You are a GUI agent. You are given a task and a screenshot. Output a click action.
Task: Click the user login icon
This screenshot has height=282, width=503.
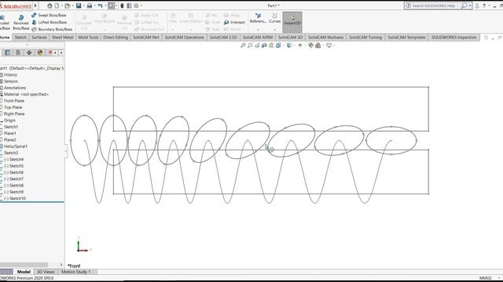[477, 5]
